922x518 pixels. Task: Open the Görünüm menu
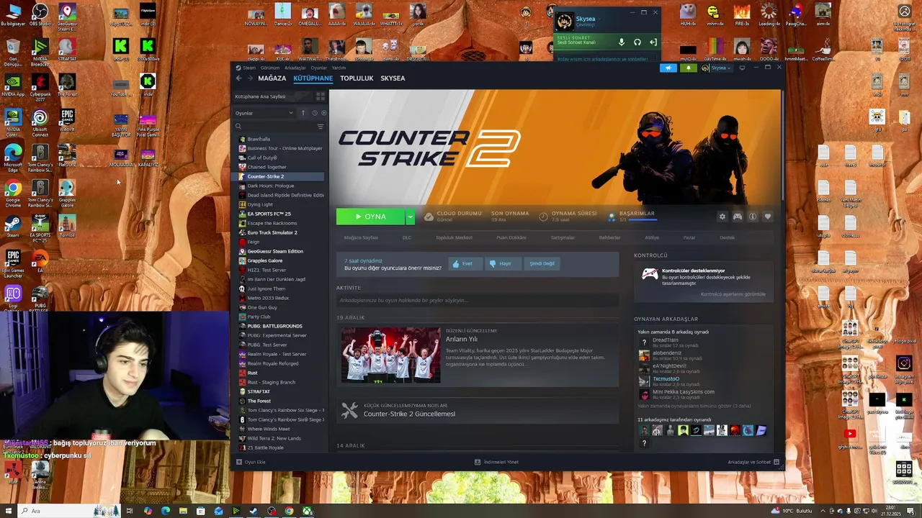pos(270,68)
